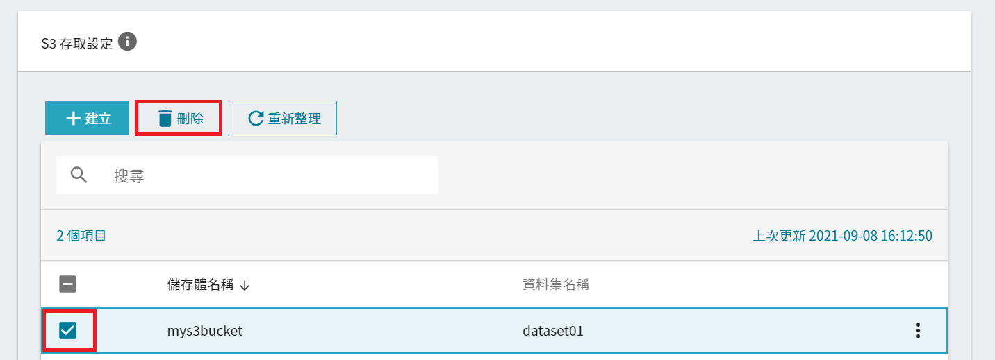Click the 建立 button label
The width and height of the screenshot is (995, 360).
point(99,119)
